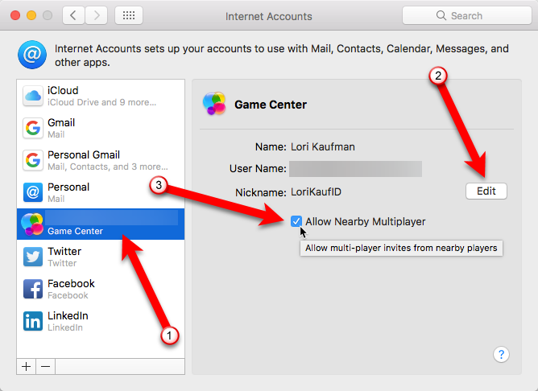Click the blue Internet Accounts @ icon

tap(32, 55)
